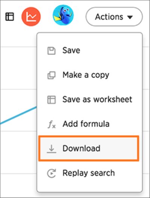This screenshot has width=150, height=198.
Task: Click the worksheet grid icon
Action: (x=51, y=100)
